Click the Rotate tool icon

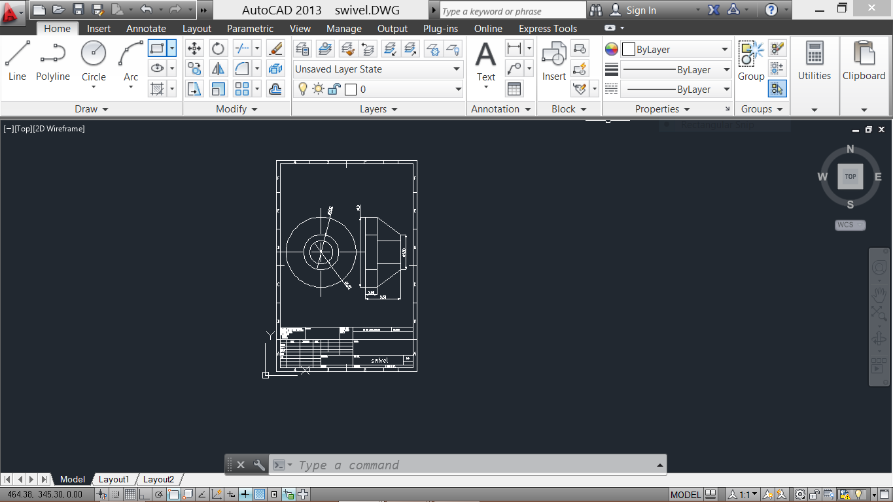pyautogui.click(x=218, y=48)
